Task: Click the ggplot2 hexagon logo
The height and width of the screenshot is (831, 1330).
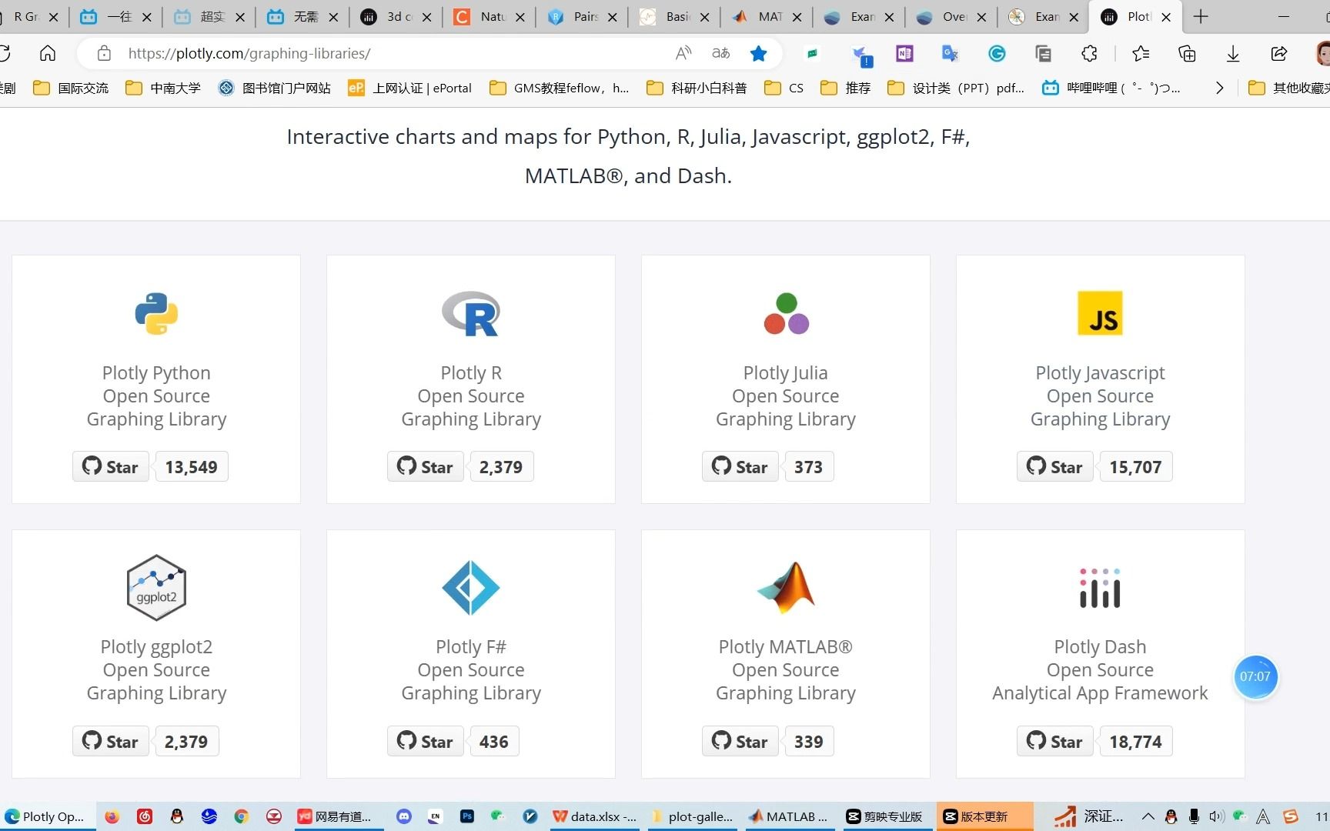Action: tap(156, 588)
